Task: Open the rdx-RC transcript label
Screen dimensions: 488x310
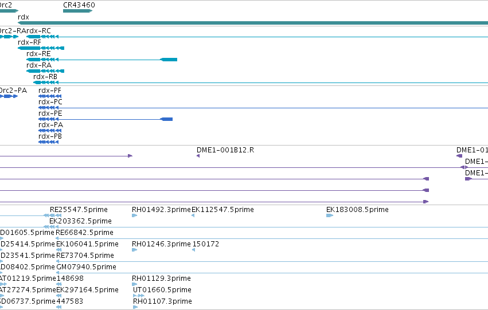Action: point(38,31)
